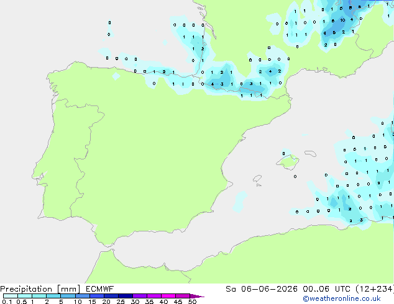Click the "00..06 UTC" time range text
Image resolution: width=394 pixels, height=304 pixels.
pos(327,289)
